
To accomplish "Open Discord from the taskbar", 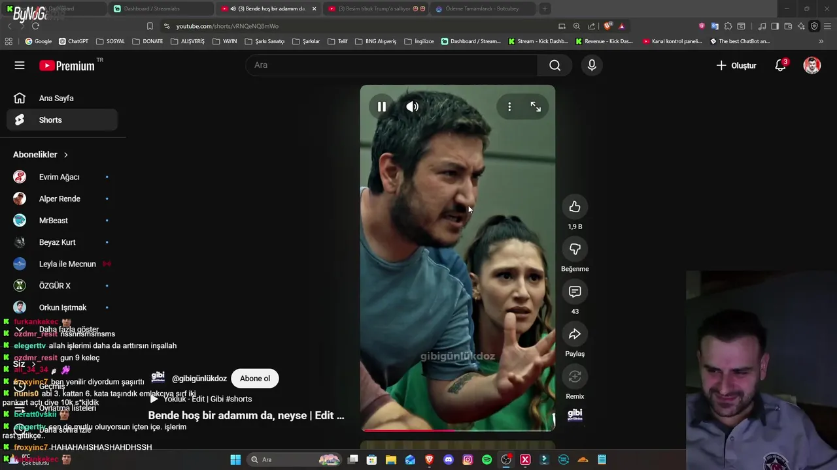I will (448, 460).
